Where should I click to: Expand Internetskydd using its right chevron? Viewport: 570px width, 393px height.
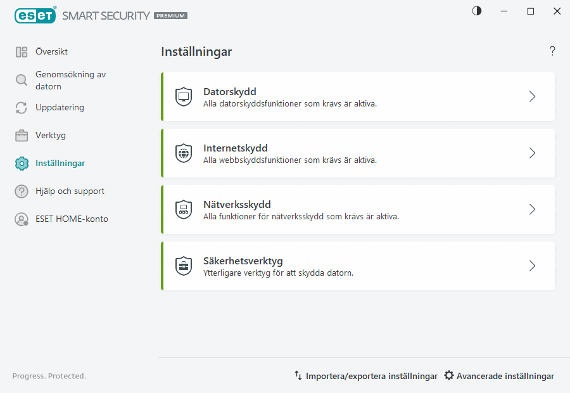point(532,153)
